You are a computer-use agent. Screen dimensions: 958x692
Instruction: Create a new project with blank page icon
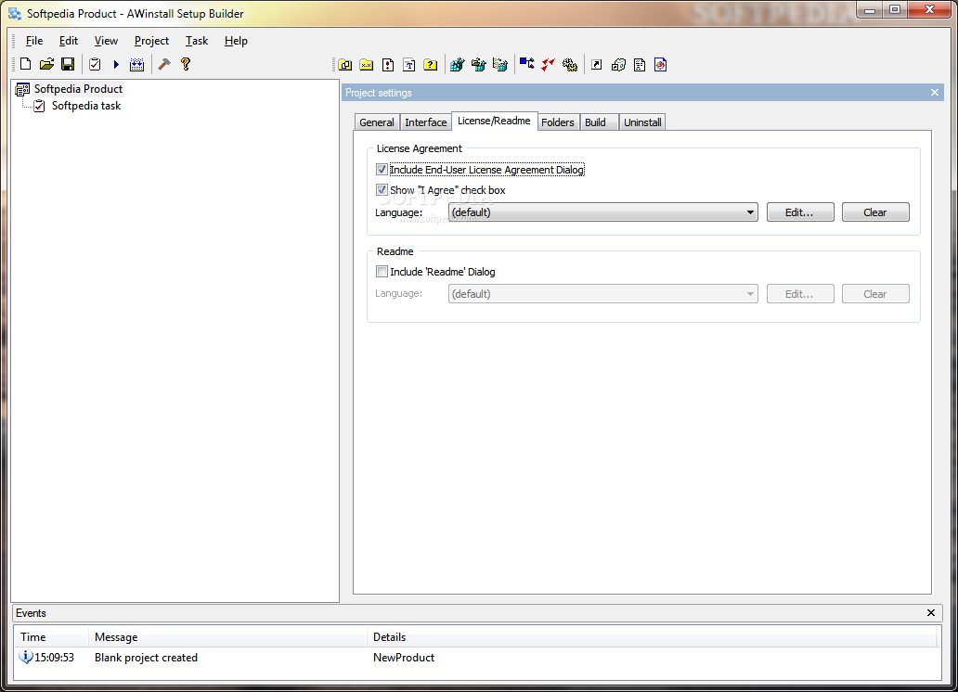click(25, 64)
